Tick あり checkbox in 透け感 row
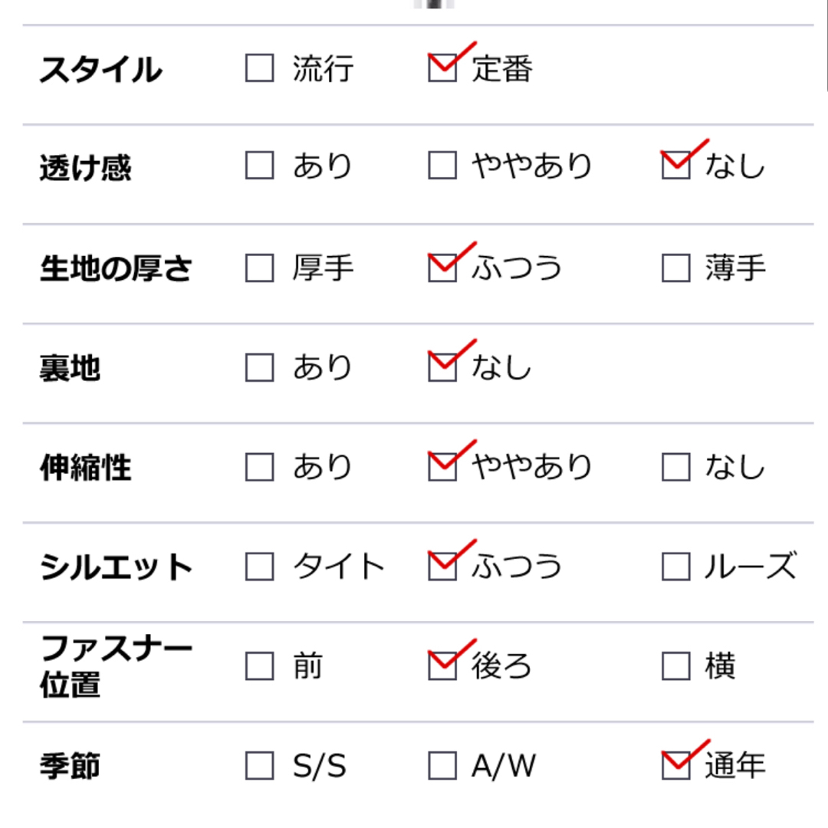Image resolution: width=828 pixels, height=828 pixels. tap(259, 166)
